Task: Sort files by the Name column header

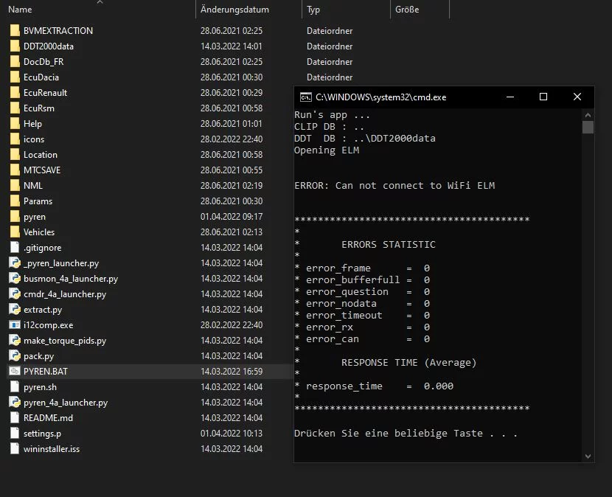Action: coord(21,10)
